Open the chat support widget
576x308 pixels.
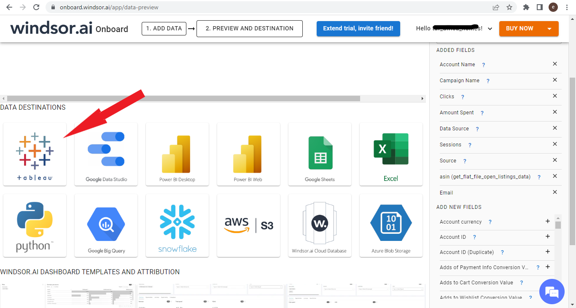click(x=552, y=291)
